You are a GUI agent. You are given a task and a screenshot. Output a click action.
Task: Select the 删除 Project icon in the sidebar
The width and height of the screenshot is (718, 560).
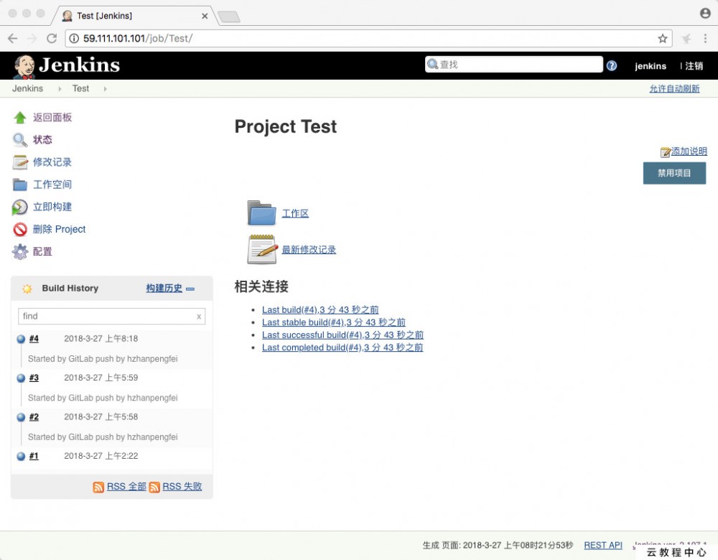pyautogui.click(x=20, y=229)
